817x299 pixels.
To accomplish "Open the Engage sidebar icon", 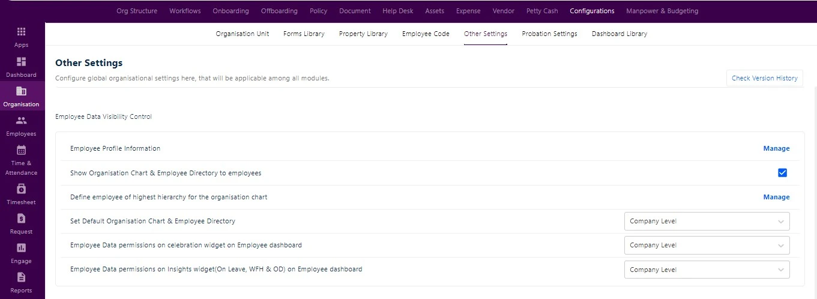I will coord(22,248).
